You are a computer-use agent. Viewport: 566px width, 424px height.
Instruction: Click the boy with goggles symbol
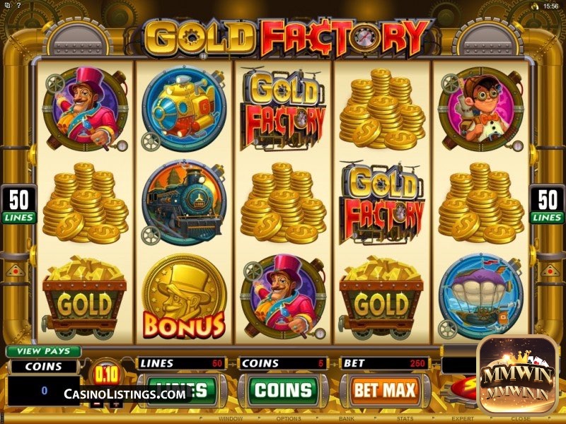[x=481, y=109]
